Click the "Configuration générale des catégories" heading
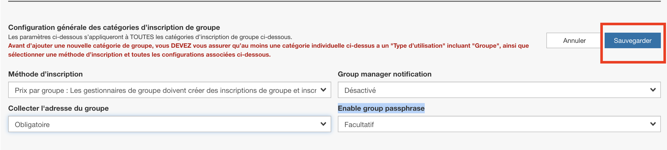This screenshot has width=667, height=150. point(114,27)
